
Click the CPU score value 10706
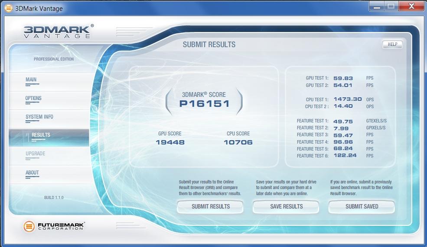(238, 142)
